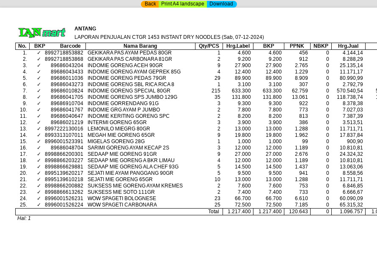Image resolution: width=377 pixels, height=266 pixels.
Task: Select SEDAAP MIE GORENG 91GR row name
Action: click(x=122, y=154)
